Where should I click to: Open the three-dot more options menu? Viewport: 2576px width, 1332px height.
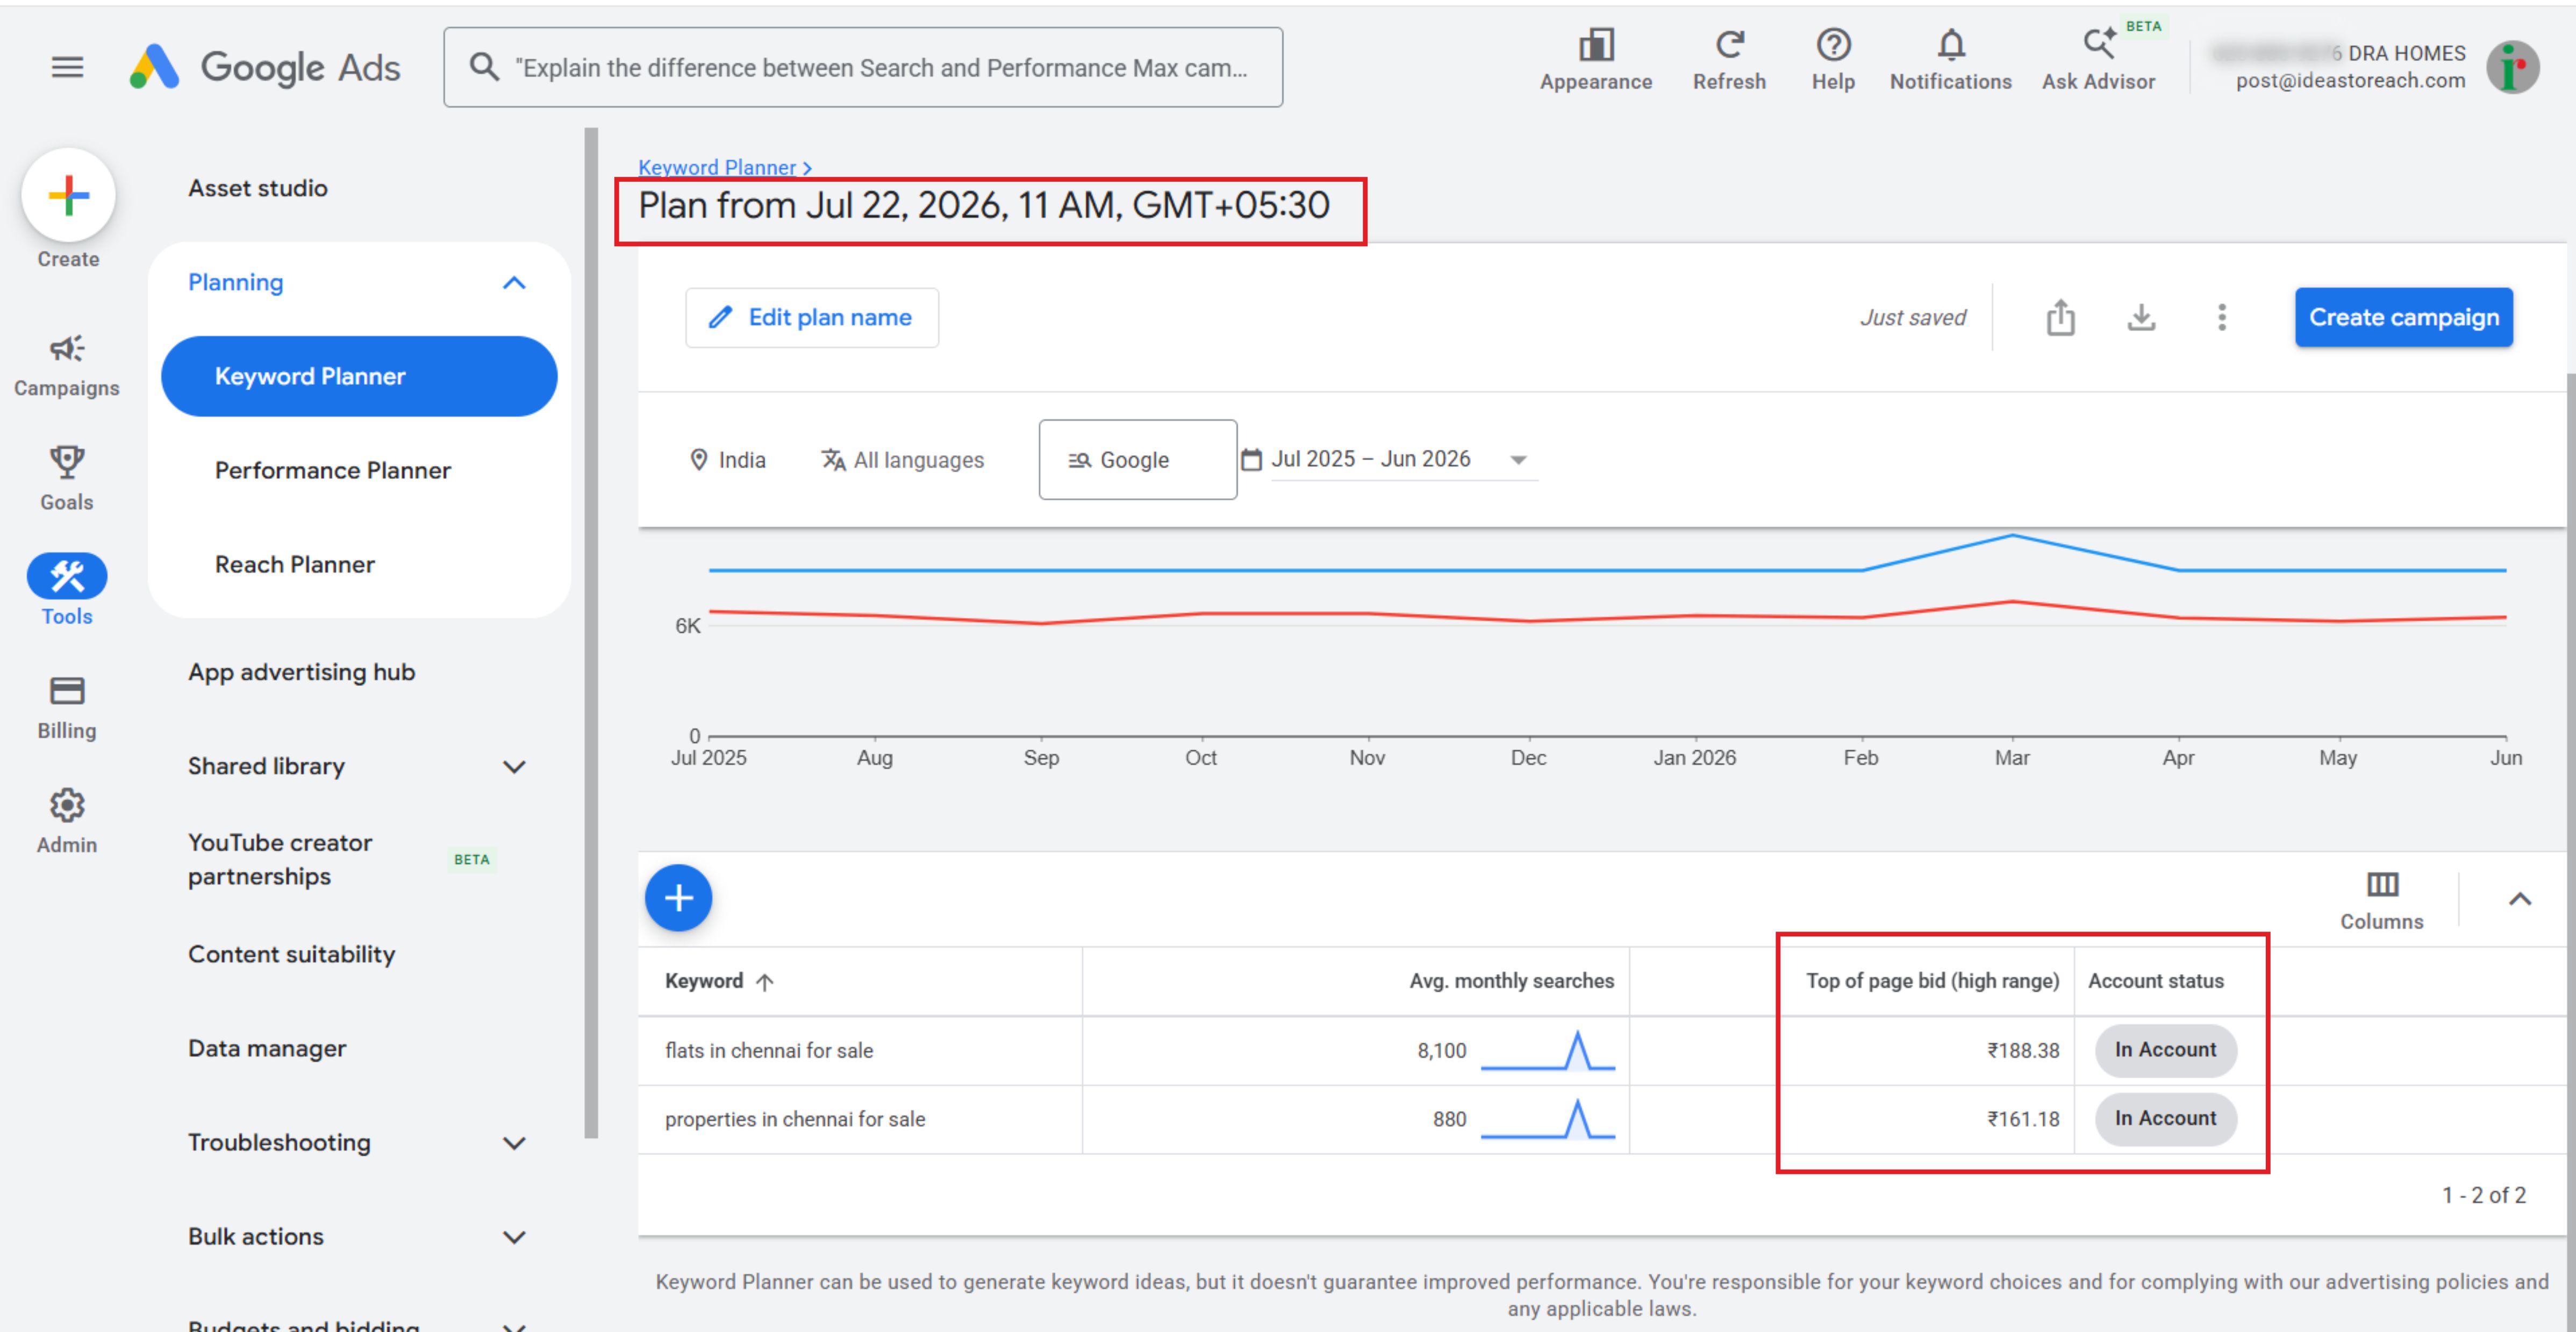coord(2222,318)
